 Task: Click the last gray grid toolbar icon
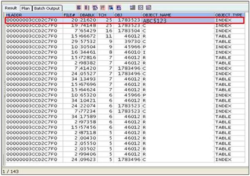pos(148,7)
